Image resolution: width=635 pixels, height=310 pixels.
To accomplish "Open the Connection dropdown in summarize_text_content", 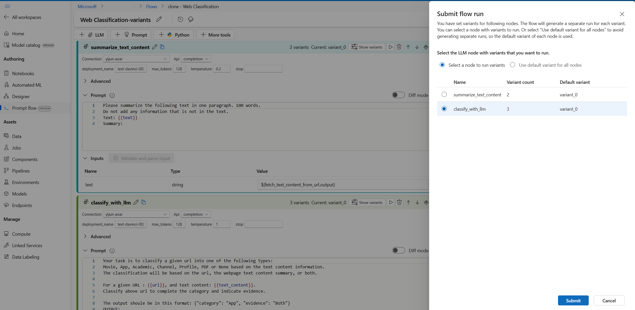I will point(136,59).
